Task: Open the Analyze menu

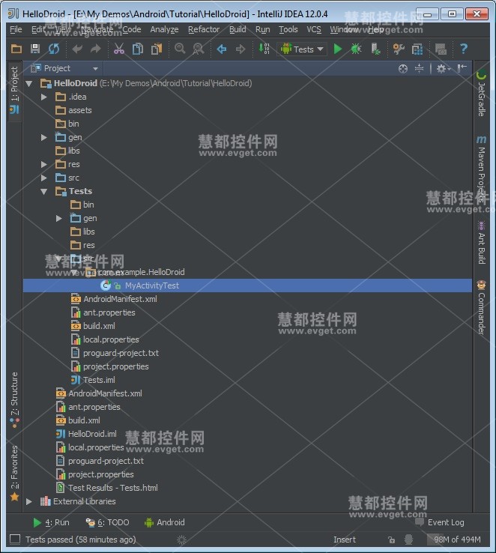Action: pyautogui.click(x=164, y=30)
